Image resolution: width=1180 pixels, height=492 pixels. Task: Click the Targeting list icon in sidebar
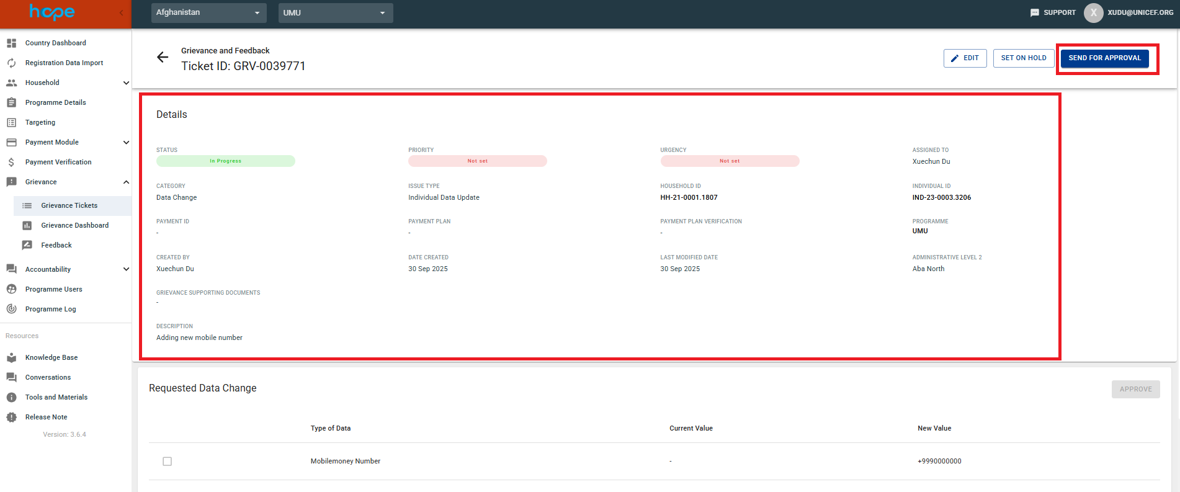[x=11, y=122]
